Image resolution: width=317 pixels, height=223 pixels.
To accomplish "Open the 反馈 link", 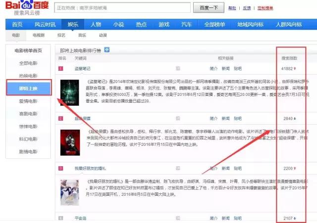I will click(247, 8).
